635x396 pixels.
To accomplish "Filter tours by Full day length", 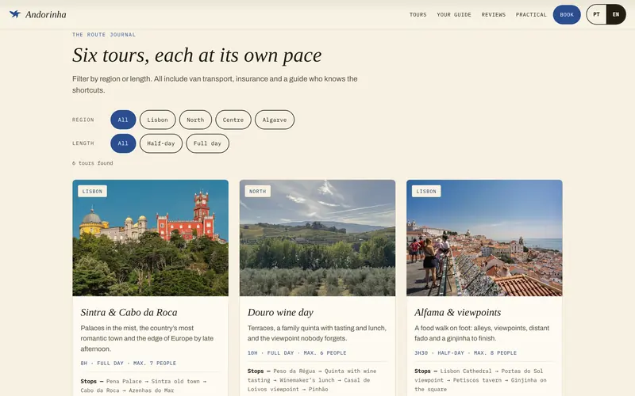I will (207, 143).
